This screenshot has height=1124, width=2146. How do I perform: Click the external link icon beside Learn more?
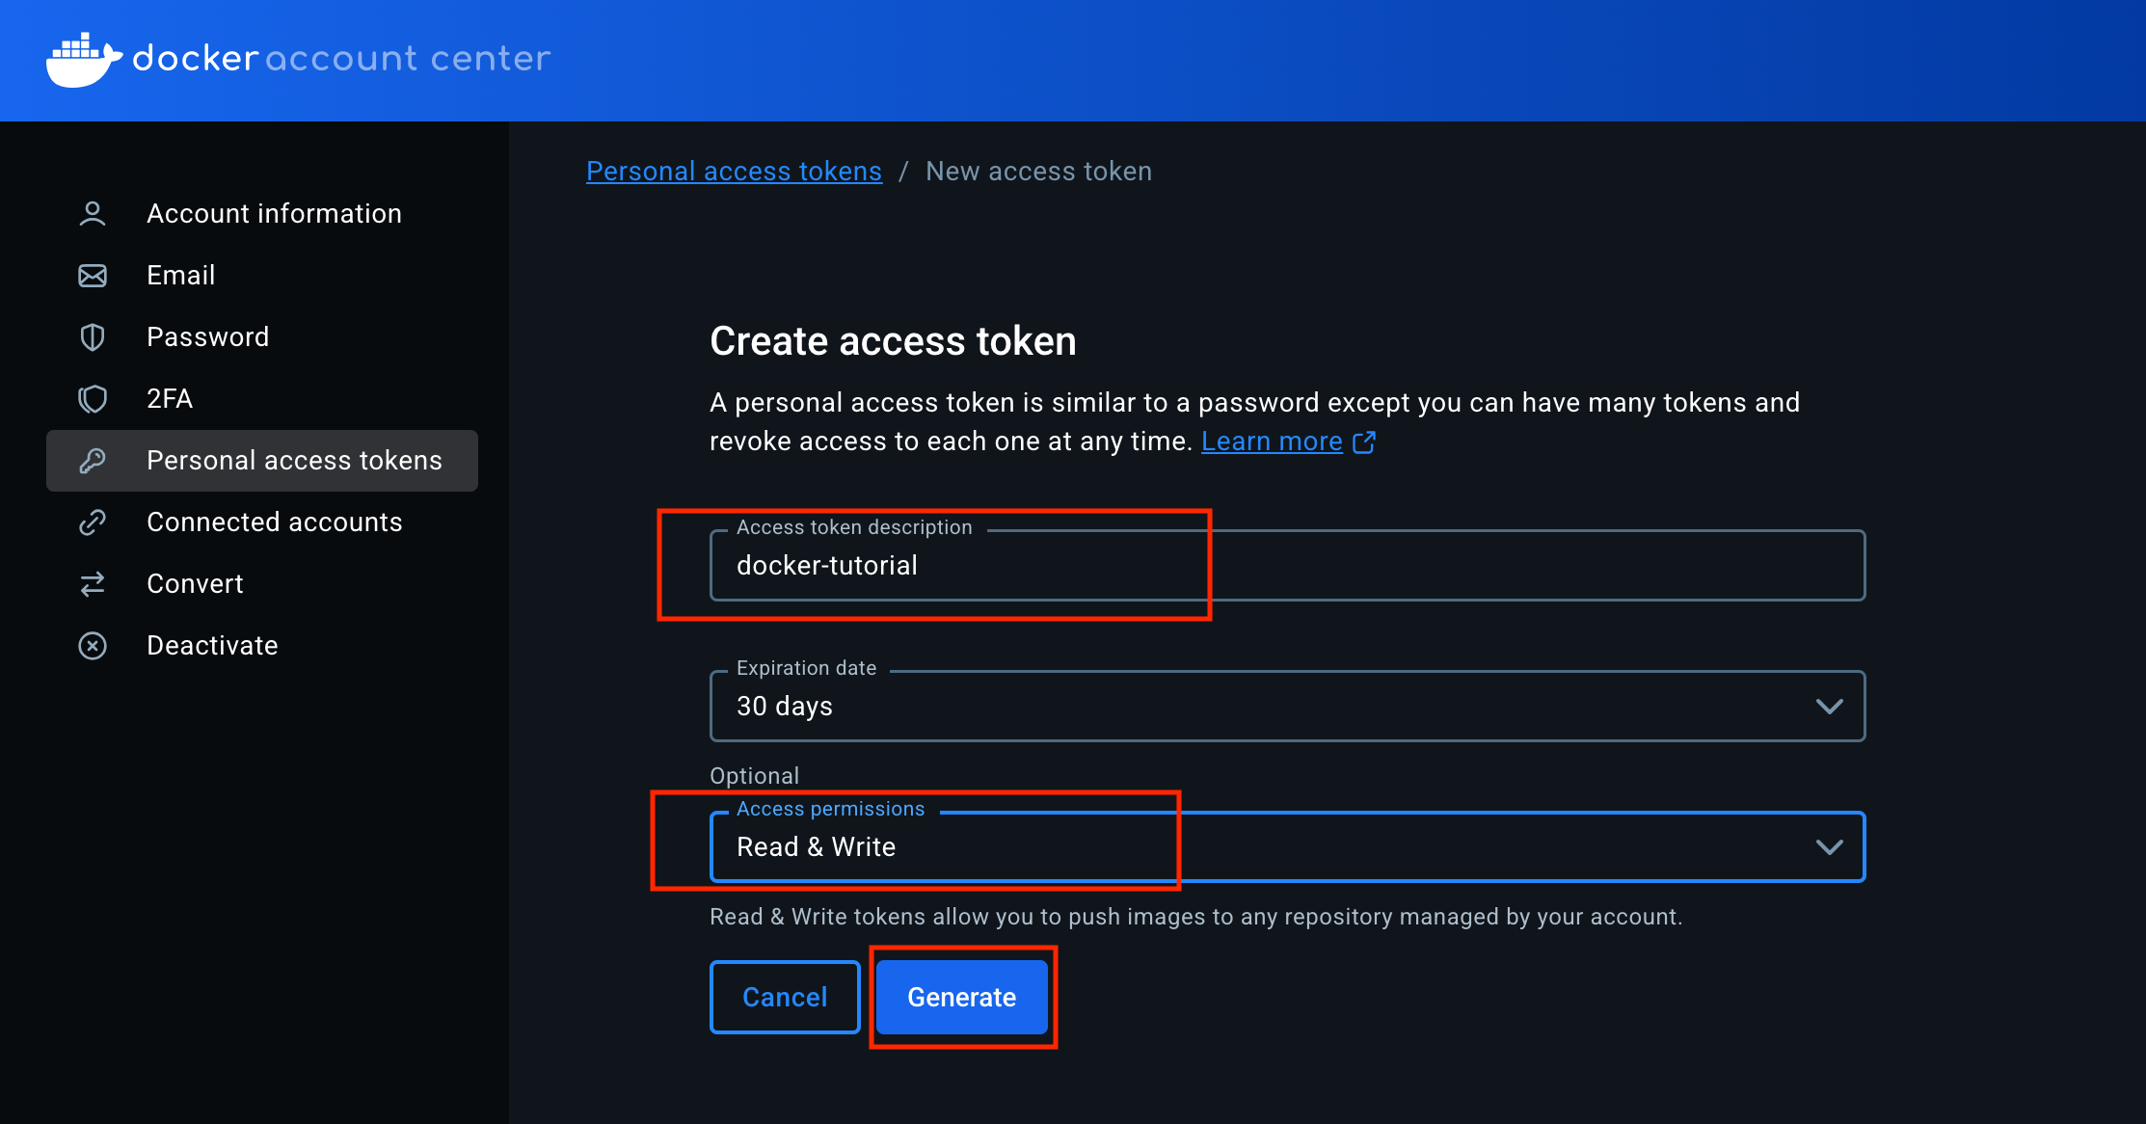click(x=1364, y=442)
